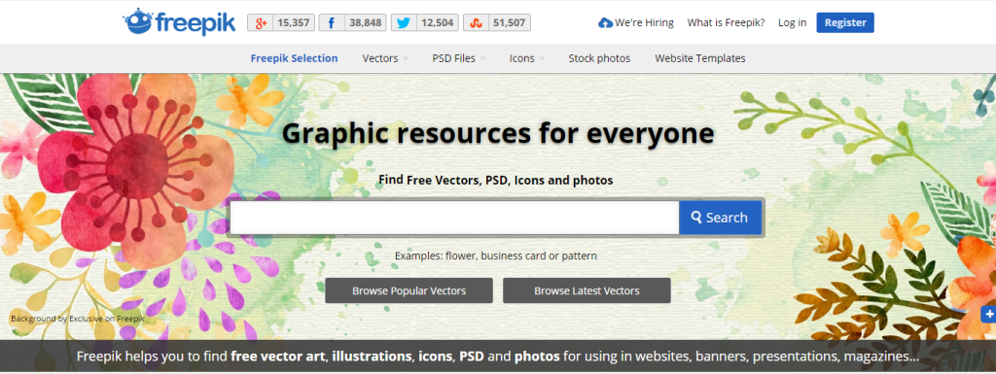The image size is (996, 374).
Task: Click the Register button
Action: coord(845,22)
